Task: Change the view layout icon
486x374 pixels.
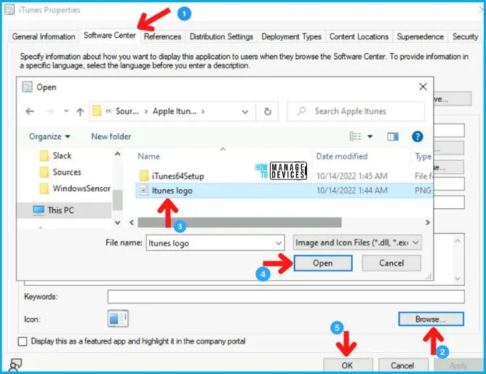Action: click(x=355, y=136)
